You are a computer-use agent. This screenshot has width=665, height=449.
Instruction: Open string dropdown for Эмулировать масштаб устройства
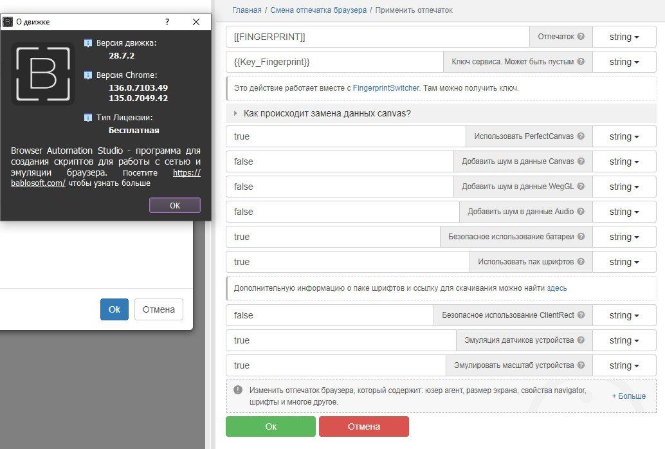624,365
